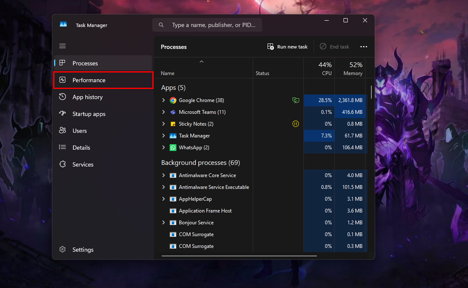Click the Details list icon
468x288 pixels.
pyautogui.click(x=62, y=147)
